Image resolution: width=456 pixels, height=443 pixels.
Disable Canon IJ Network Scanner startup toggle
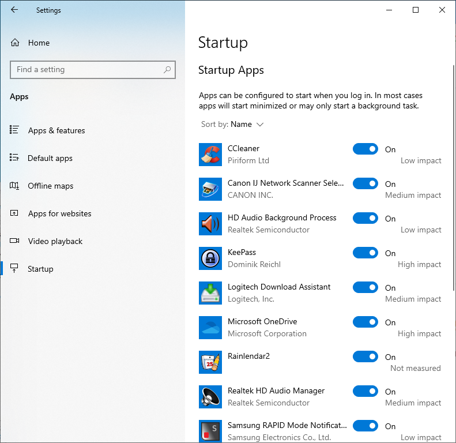[365, 183]
